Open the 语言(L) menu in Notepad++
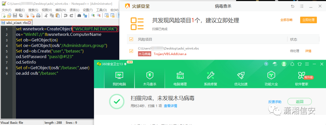The width and height of the screenshot is (326, 125). 74,10
